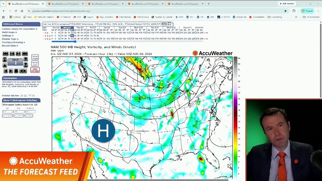Click the stop button in animation controls

pos(16,71)
